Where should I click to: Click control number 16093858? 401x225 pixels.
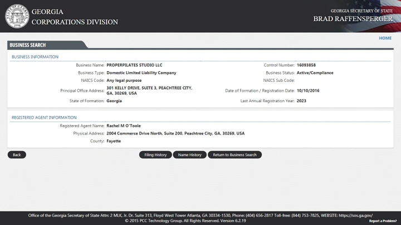coord(306,65)
